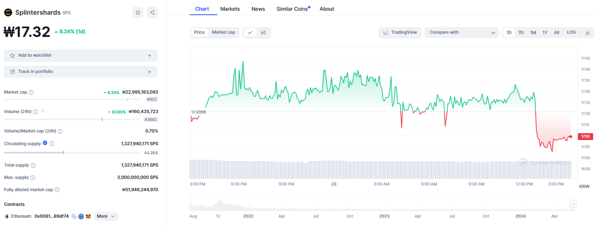Click the 0.70% volume/market cap value

[152, 131]
